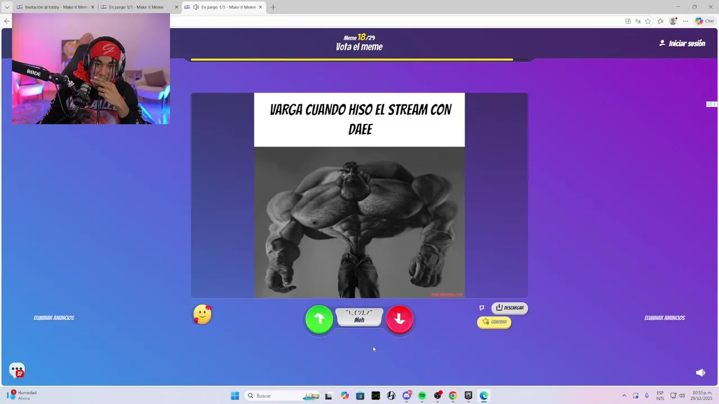This screenshot has width=719, height=404.
Task: Report the meme with flag icon
Action: pos(482,308)
